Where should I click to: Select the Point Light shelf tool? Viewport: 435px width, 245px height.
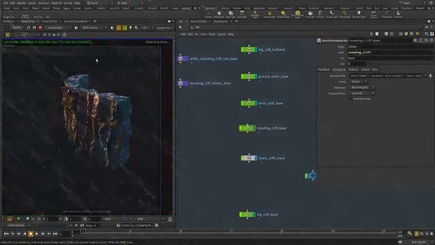tap(219, 14)
